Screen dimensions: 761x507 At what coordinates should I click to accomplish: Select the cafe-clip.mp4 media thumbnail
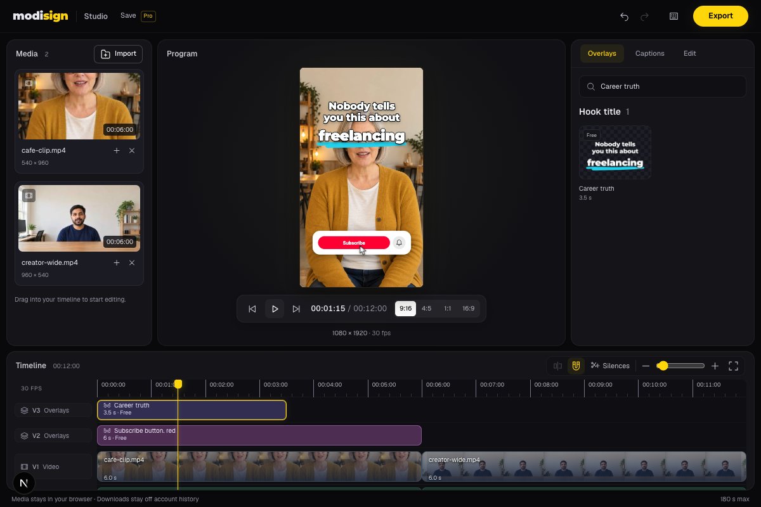click(79, 106)
